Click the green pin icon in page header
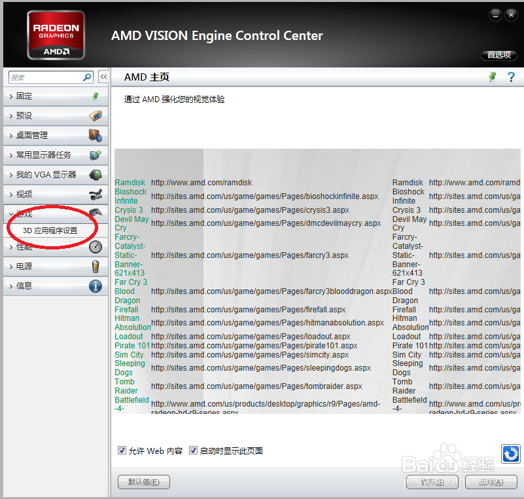Image resolution: width=524 pixels, height=499 pixels. 492,77
